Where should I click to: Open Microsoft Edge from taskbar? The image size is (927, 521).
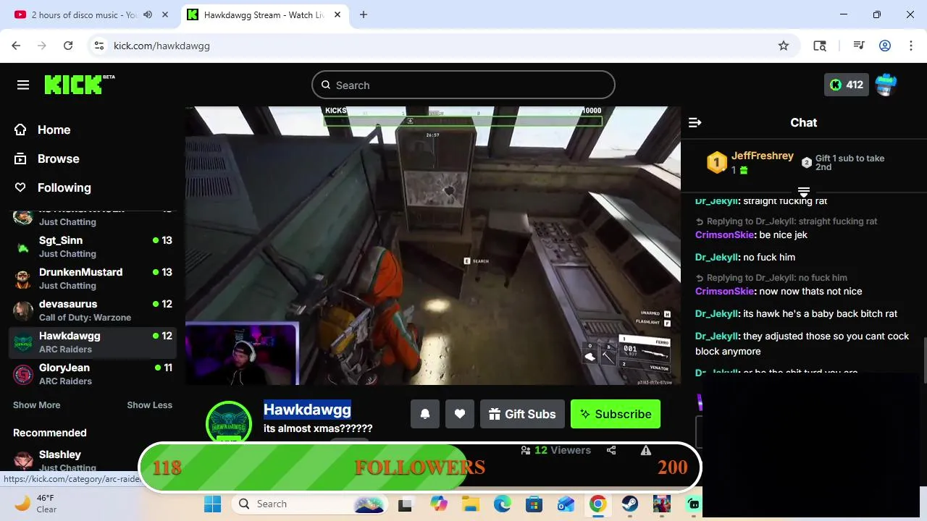coord(503,504)
